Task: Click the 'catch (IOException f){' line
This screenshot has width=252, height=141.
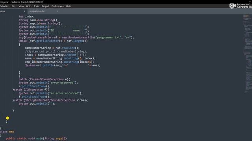Action: pos(31,90)
